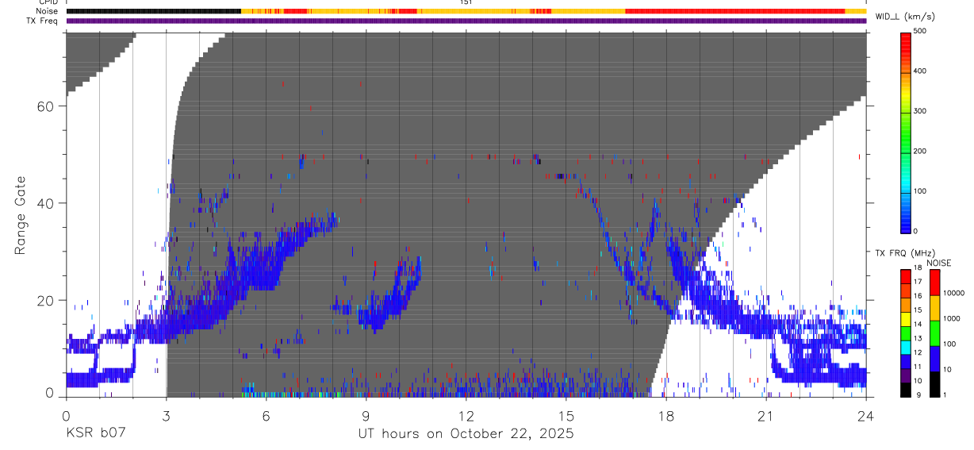Click the '200' tick on width colorbar
This screenshot has width=974, height=450.
(x=920, y=151)
